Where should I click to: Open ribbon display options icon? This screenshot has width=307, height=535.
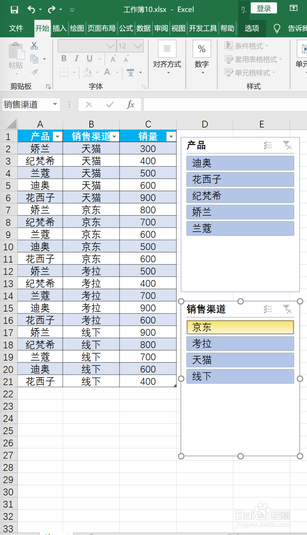click(x=293, y=8)
